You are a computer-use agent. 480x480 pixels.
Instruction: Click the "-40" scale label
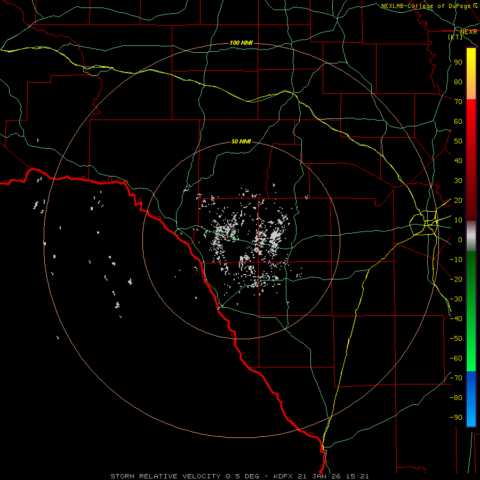pyautogui.click(x=456, y=319)
